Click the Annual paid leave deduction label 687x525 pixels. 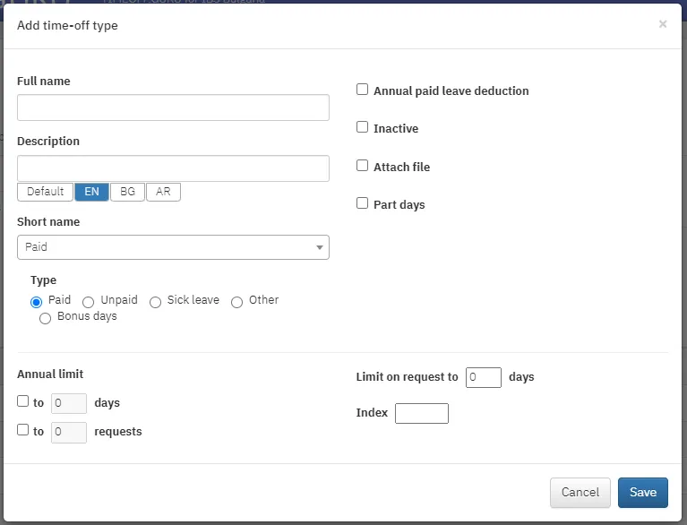(451, 91)
